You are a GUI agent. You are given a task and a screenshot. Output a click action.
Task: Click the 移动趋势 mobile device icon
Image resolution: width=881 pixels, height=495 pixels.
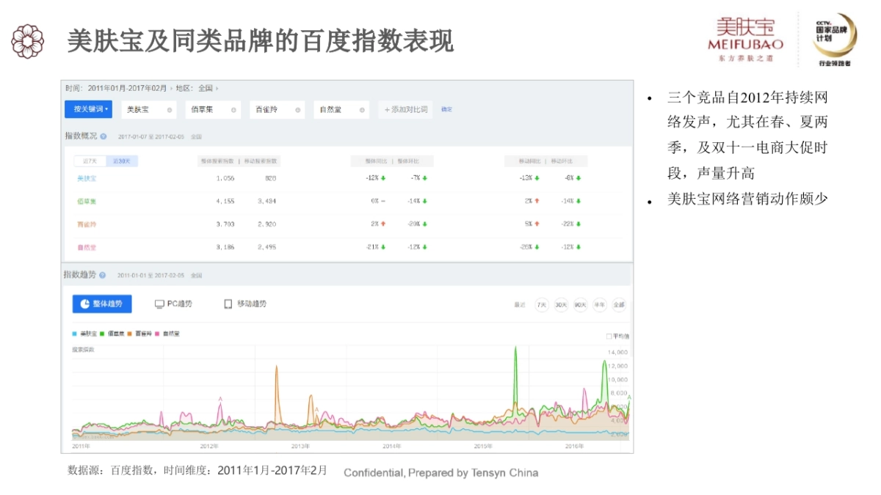pyautogui.click(x=228, y=304)
